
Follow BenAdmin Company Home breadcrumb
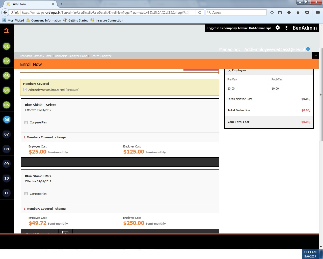36,56
